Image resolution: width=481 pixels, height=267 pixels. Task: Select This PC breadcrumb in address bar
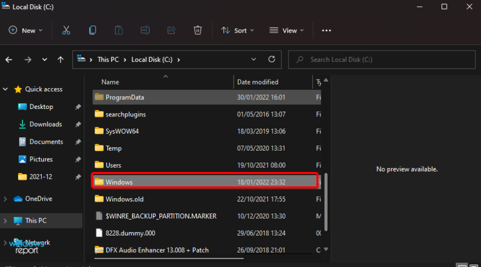point(108,59)
